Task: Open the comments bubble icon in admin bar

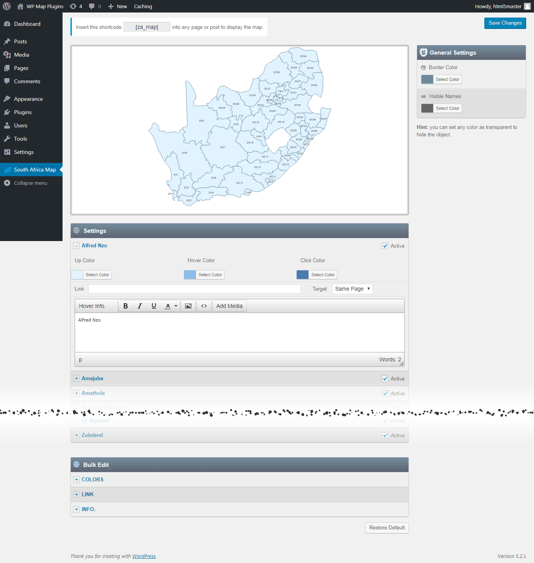Action: click(x=92, y=6)
